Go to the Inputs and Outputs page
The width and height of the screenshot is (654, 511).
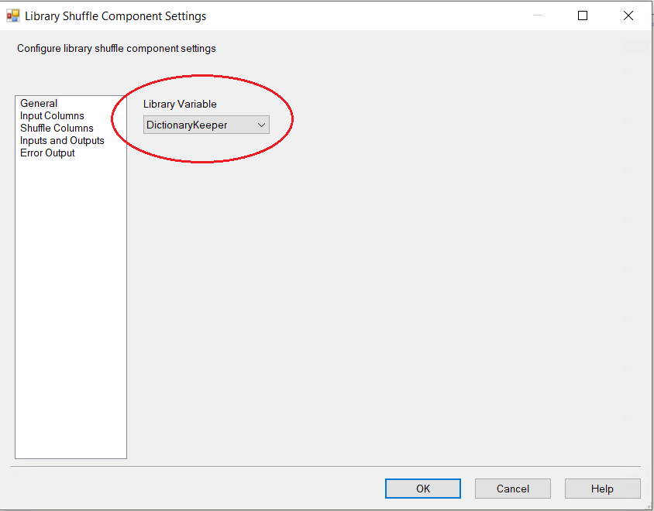[62, 140]
